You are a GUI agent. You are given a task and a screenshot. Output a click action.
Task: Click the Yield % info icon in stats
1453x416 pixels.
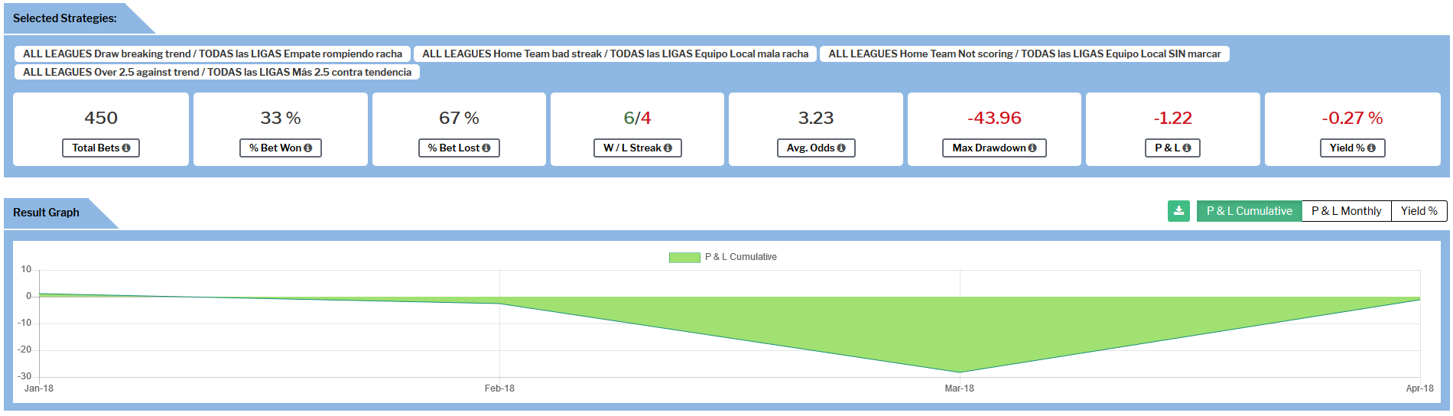[1371, 148]
